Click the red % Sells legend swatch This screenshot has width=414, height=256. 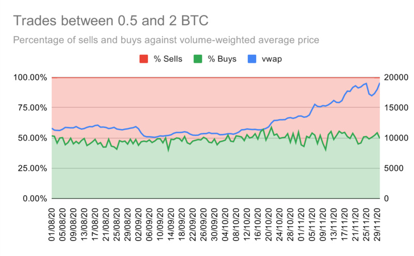pos(143,59)
